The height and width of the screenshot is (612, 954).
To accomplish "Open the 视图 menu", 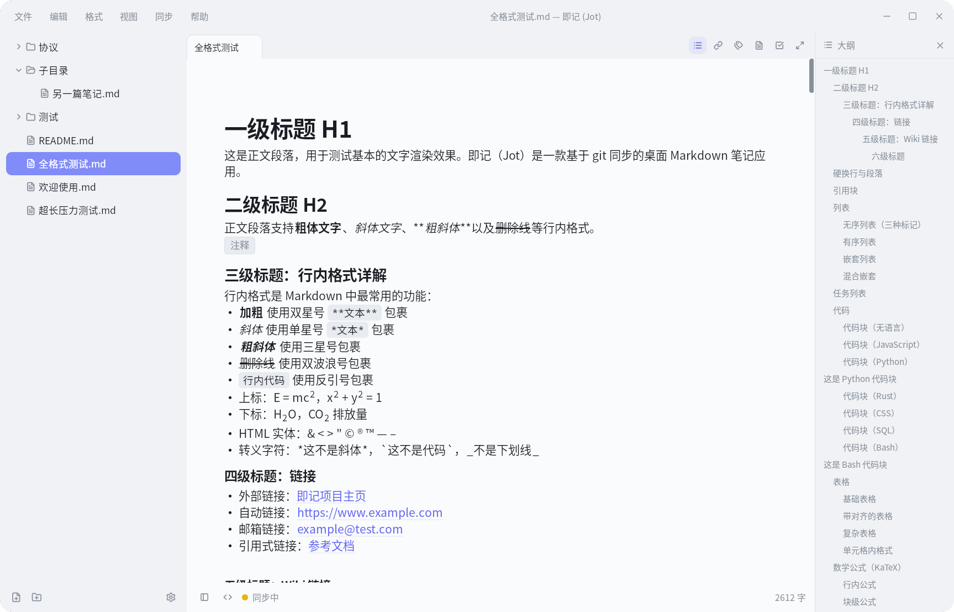I will coord(129,17).
